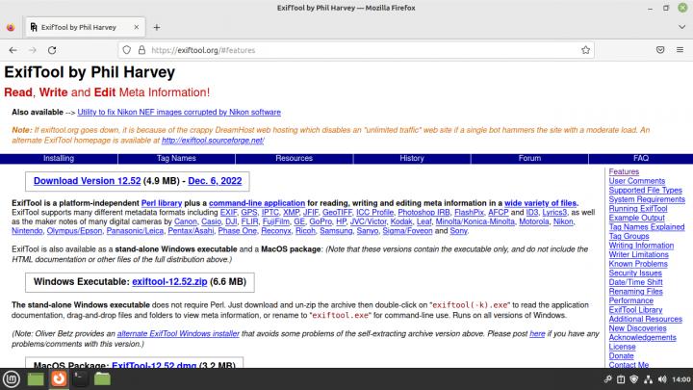Screen dimensions: 693x390
Task: Click the Save to Pocket icon
Action: (660, 49)
